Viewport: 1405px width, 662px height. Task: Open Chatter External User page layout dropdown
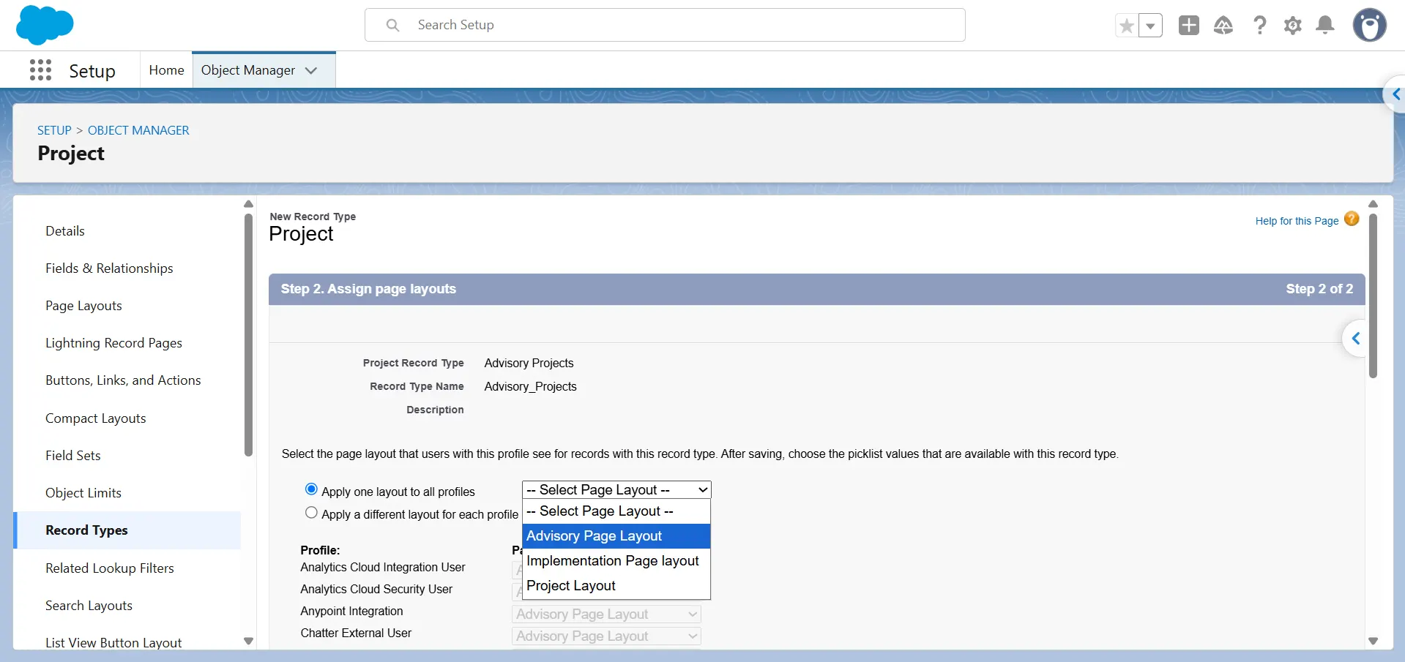click(606, 636)
